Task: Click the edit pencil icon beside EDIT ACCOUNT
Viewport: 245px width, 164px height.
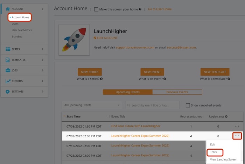Action: [x=95, y=38]
